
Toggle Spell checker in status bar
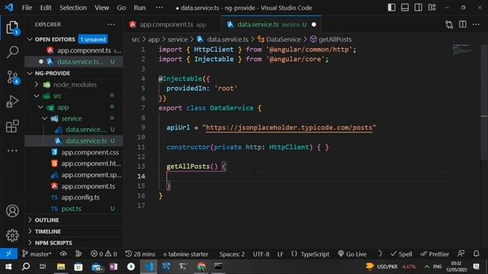point(401,253)
